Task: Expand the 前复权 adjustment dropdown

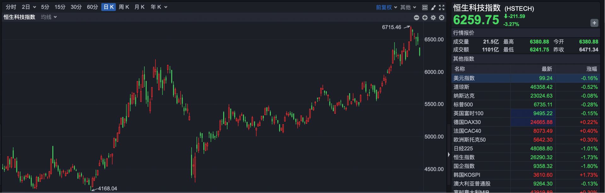Action: (386, 7)
